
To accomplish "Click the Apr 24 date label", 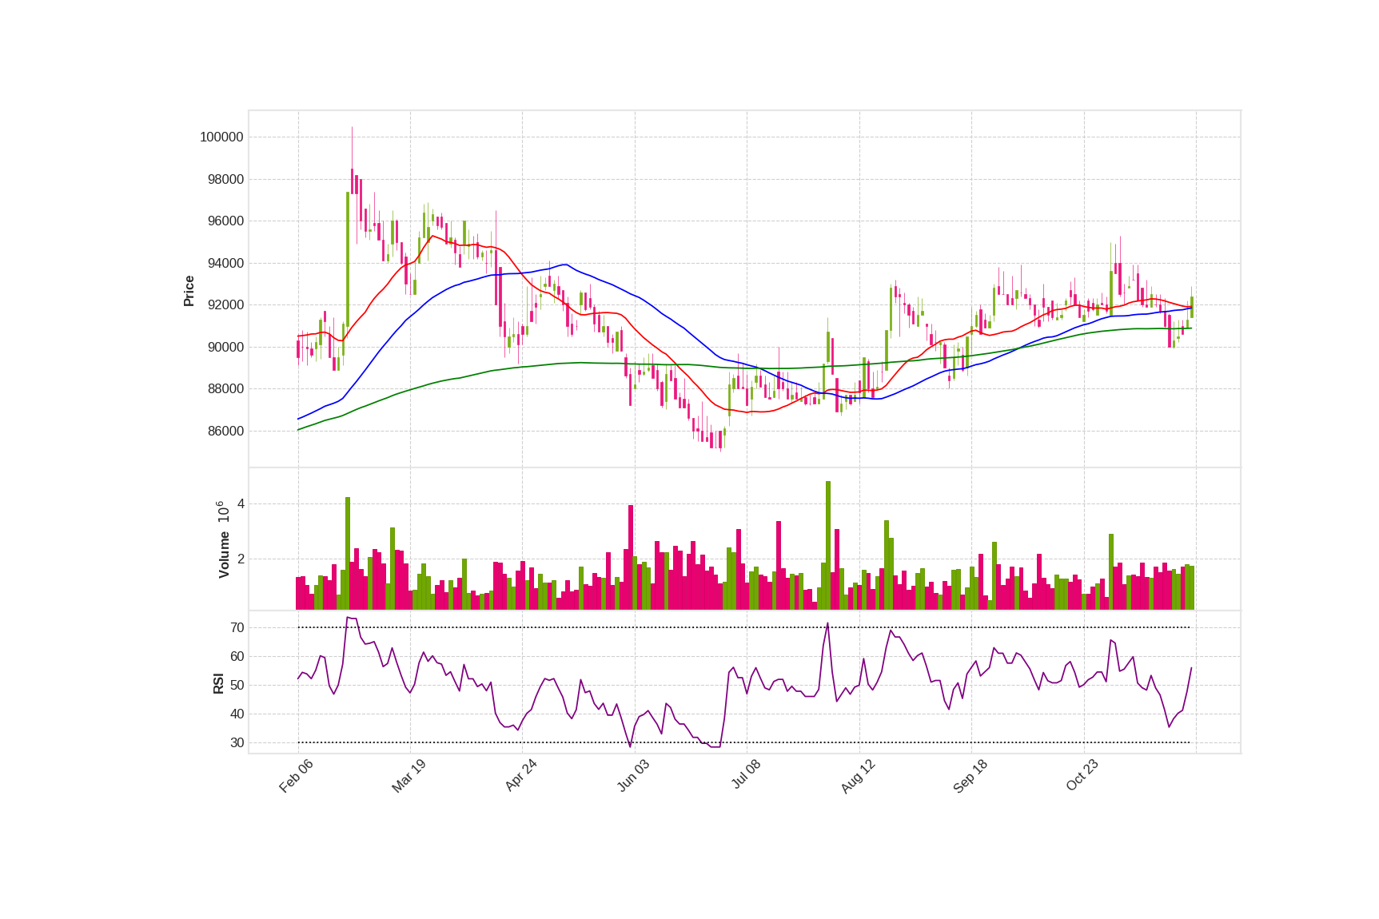I will pyautogui.click(x=520, y=776).
